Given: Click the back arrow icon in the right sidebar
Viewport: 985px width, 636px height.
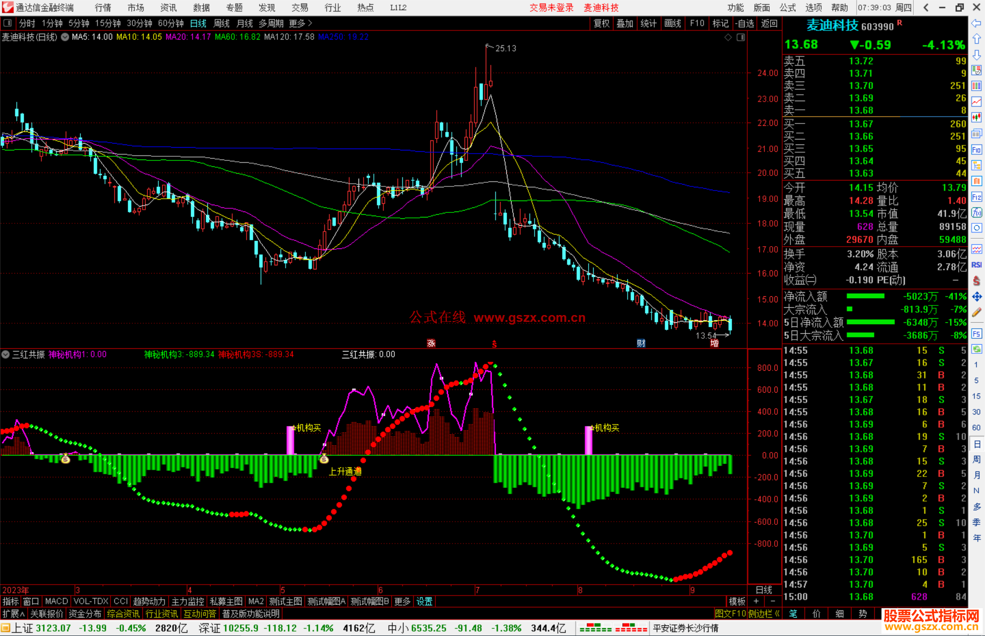Looking at the screenshot, I should pos(976,23).
